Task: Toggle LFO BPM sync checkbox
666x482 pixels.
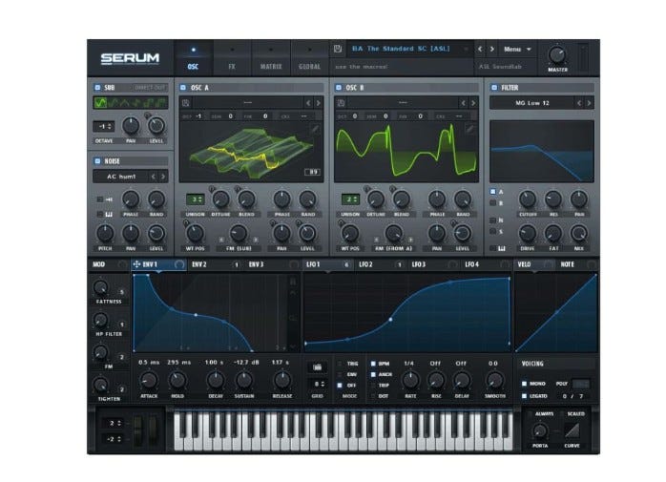Action: coord(373,364)
